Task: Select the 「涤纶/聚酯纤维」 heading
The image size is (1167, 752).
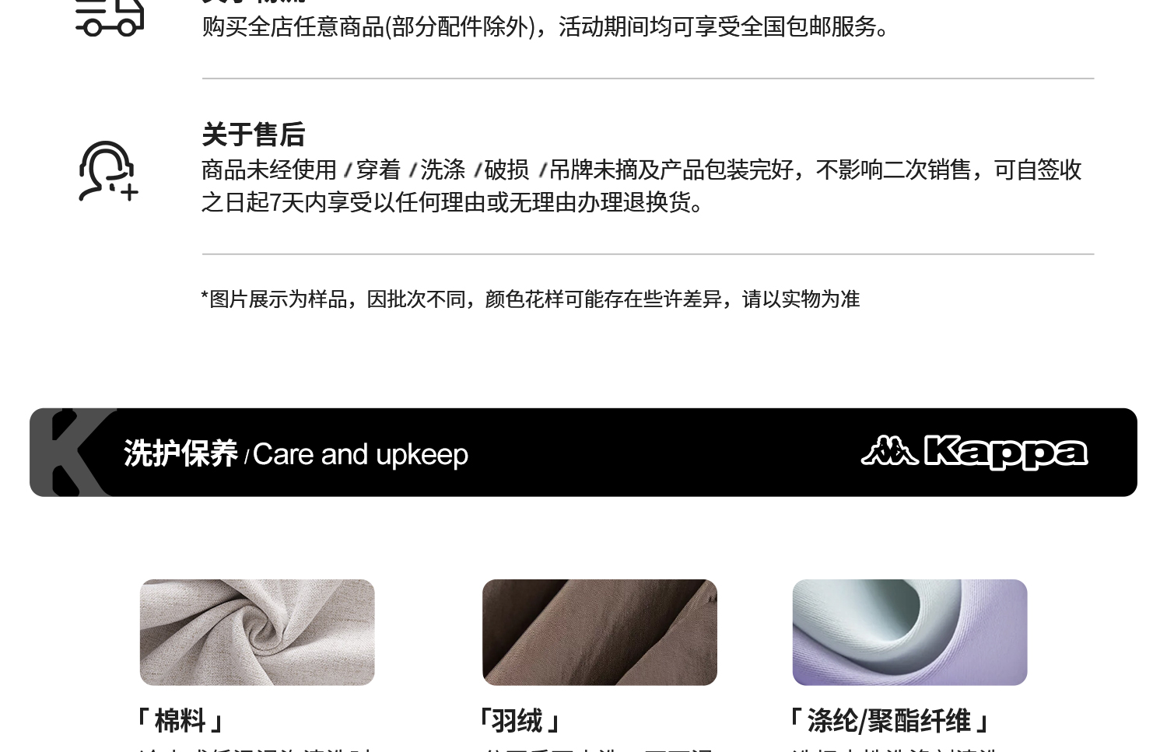Action: [x=888, y=721]
